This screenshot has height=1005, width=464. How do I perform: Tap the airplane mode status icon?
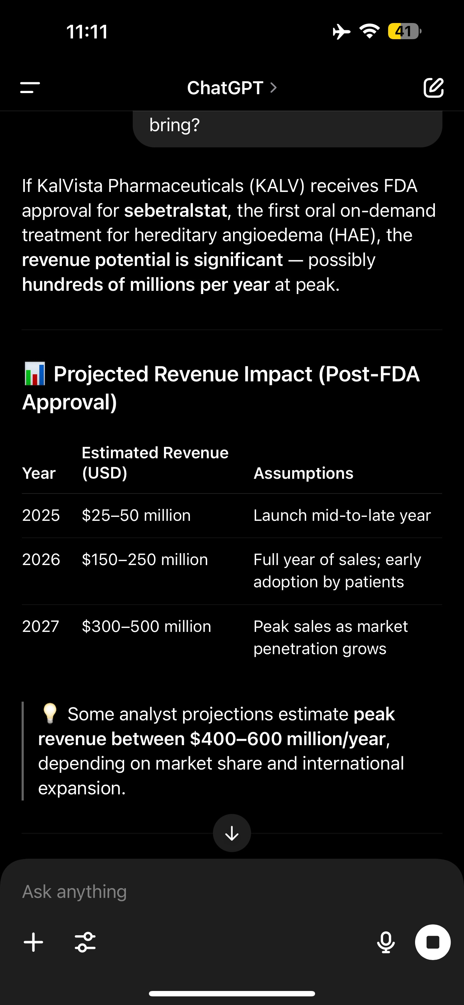click(341, 32)
